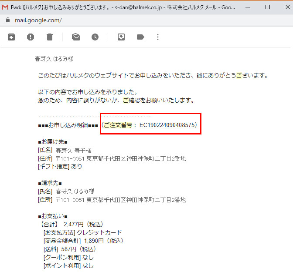The width and height of the screenshot is (293, 272).
Task: Click the greeting 春芽久 はるみ様
Action: (x=57, y=59)
